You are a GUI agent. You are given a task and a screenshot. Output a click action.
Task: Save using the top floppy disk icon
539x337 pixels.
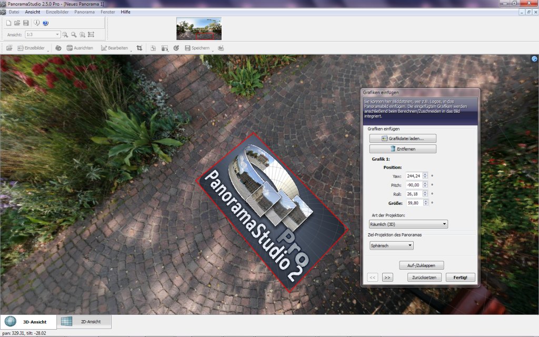point(26,23)
